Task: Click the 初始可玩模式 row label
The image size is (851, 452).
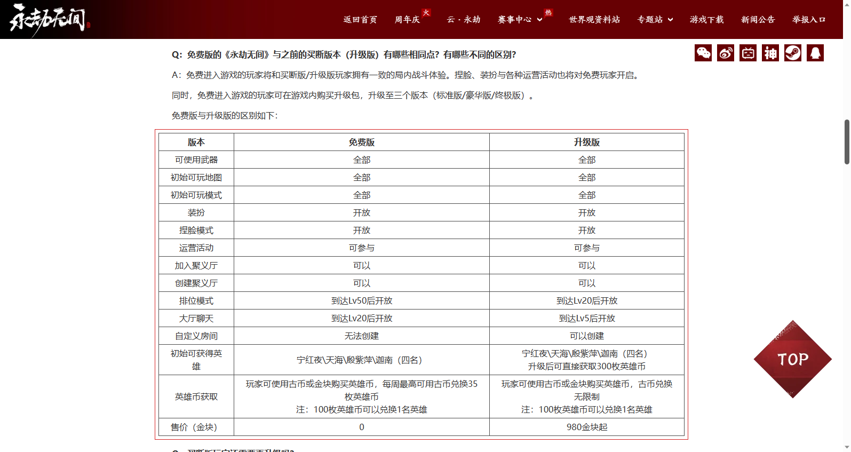Action: (196, 195)
